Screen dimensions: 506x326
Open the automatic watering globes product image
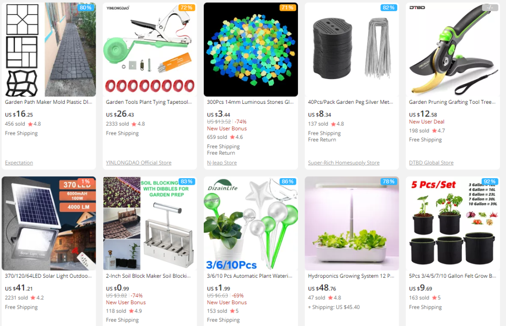point(251,223)
